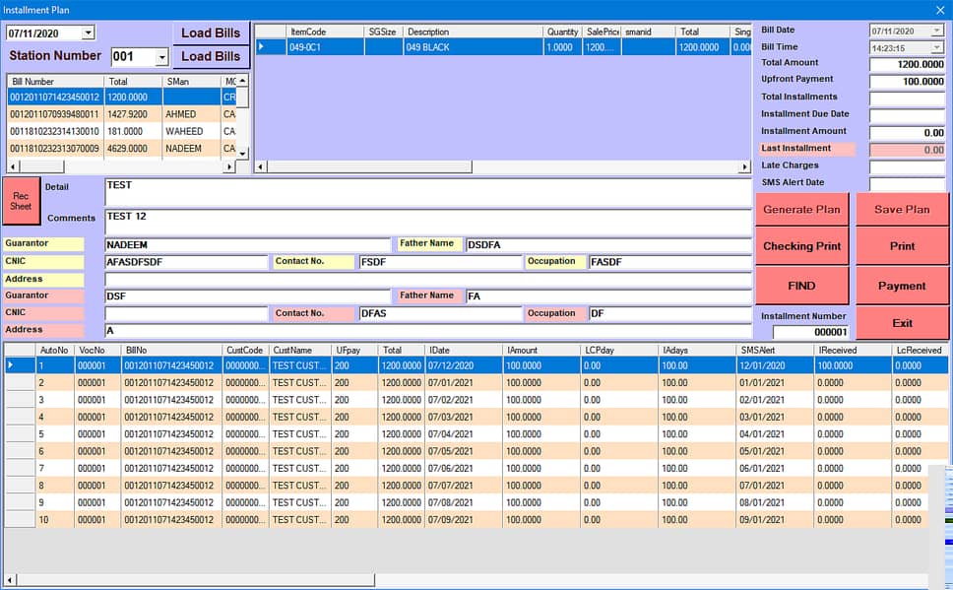
Task: Click the Last Installment field
Action: (908, 150)
